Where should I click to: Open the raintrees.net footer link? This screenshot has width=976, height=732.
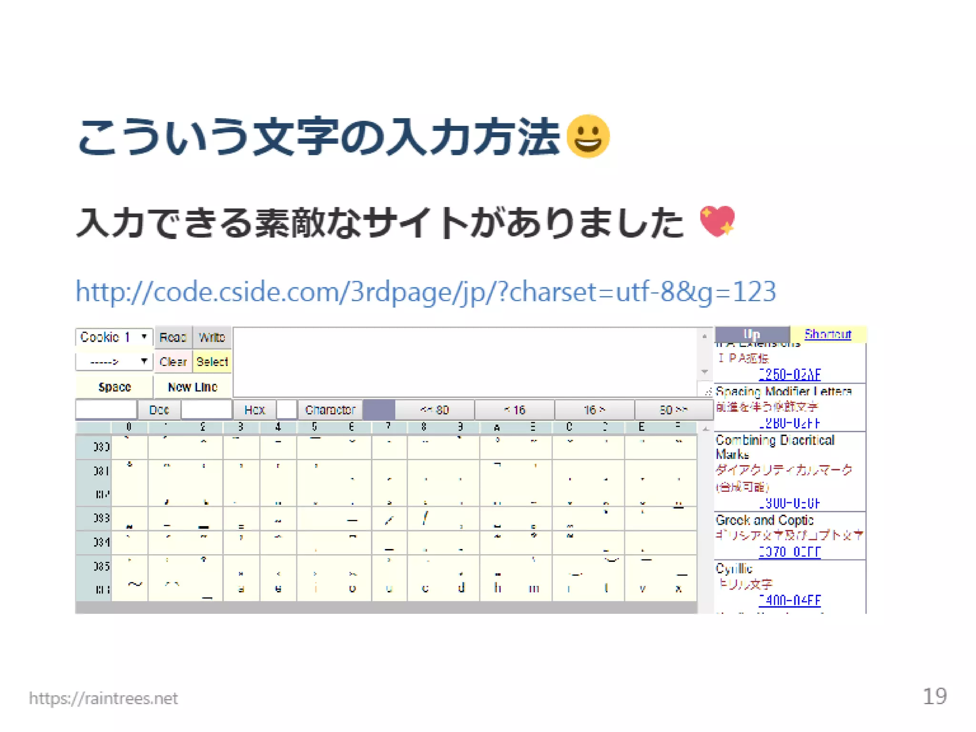(x=103, y=698)
